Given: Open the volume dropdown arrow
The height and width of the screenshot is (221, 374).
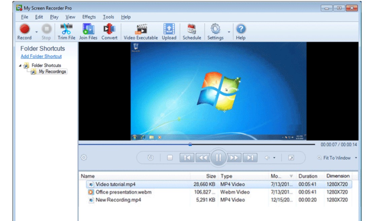Looking at the screenshot, I should point(274,158).
